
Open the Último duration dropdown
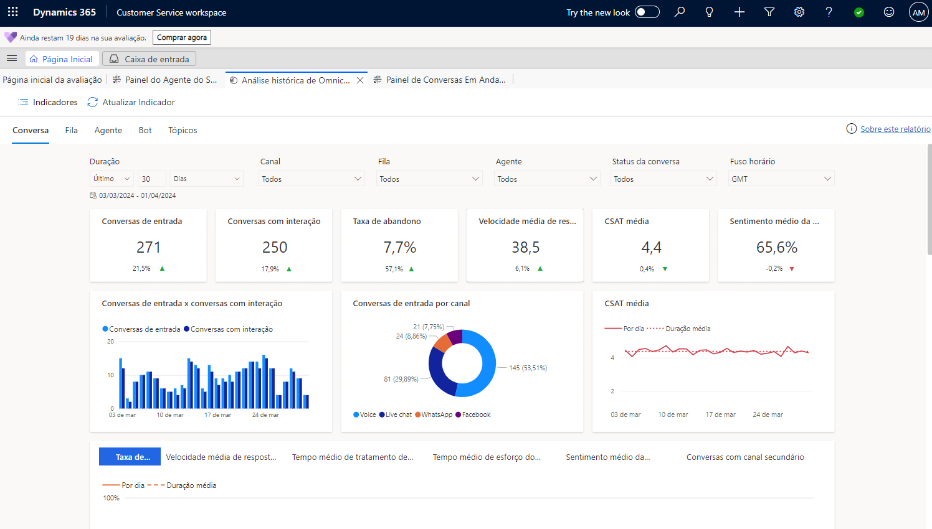(112, 179)
